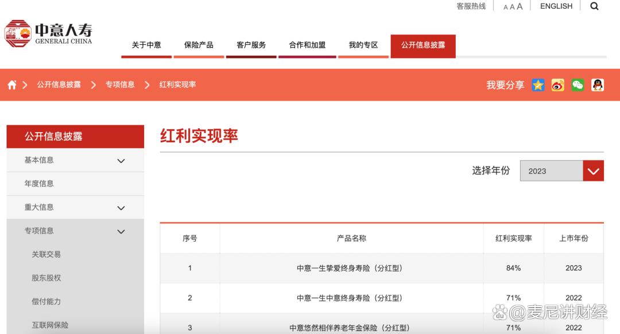Click 上市年份 column header
620x334 pixels.
click(573, 238)
